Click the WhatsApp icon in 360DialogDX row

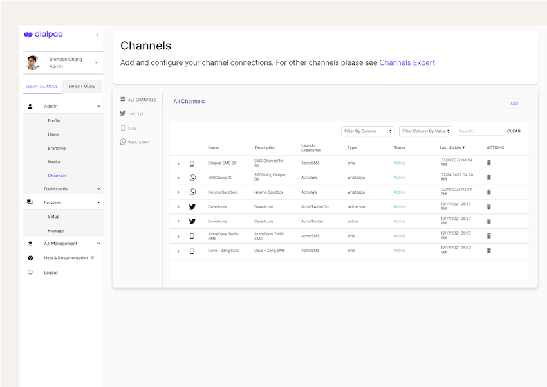point(192,177)
